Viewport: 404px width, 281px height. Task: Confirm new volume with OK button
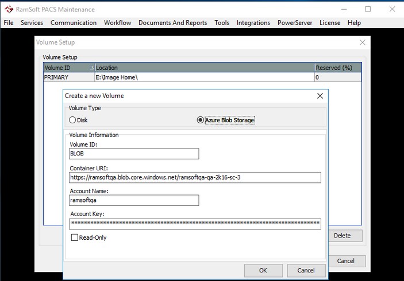[263, 270]
